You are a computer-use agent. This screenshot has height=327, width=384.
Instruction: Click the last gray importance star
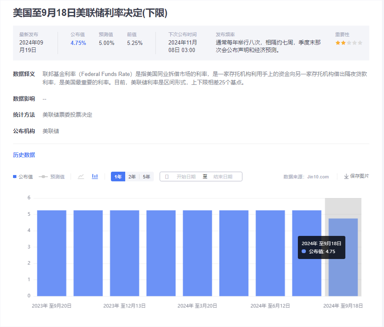click(x=360, y=43)
